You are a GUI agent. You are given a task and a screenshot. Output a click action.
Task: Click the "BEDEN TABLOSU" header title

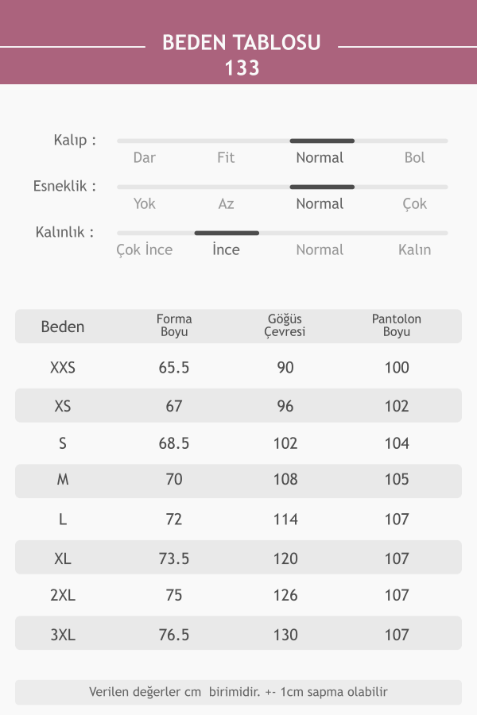242,43
